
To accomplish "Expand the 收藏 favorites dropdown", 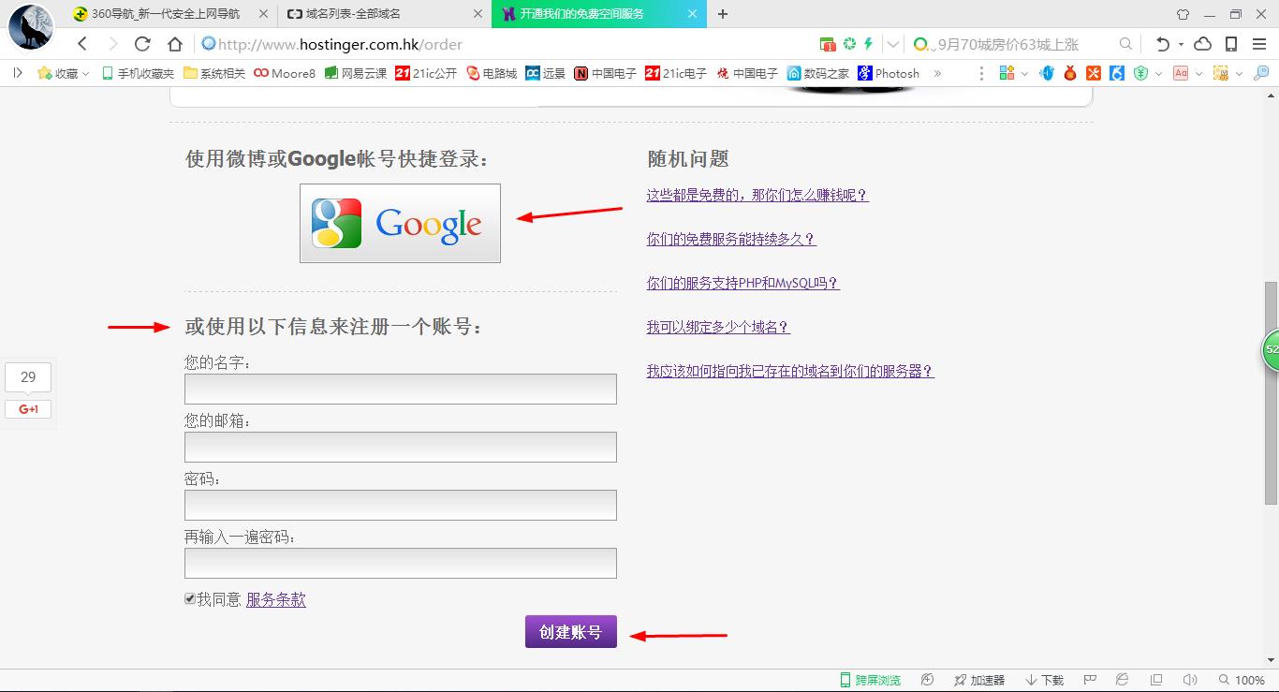I will [x=64, y=73].
